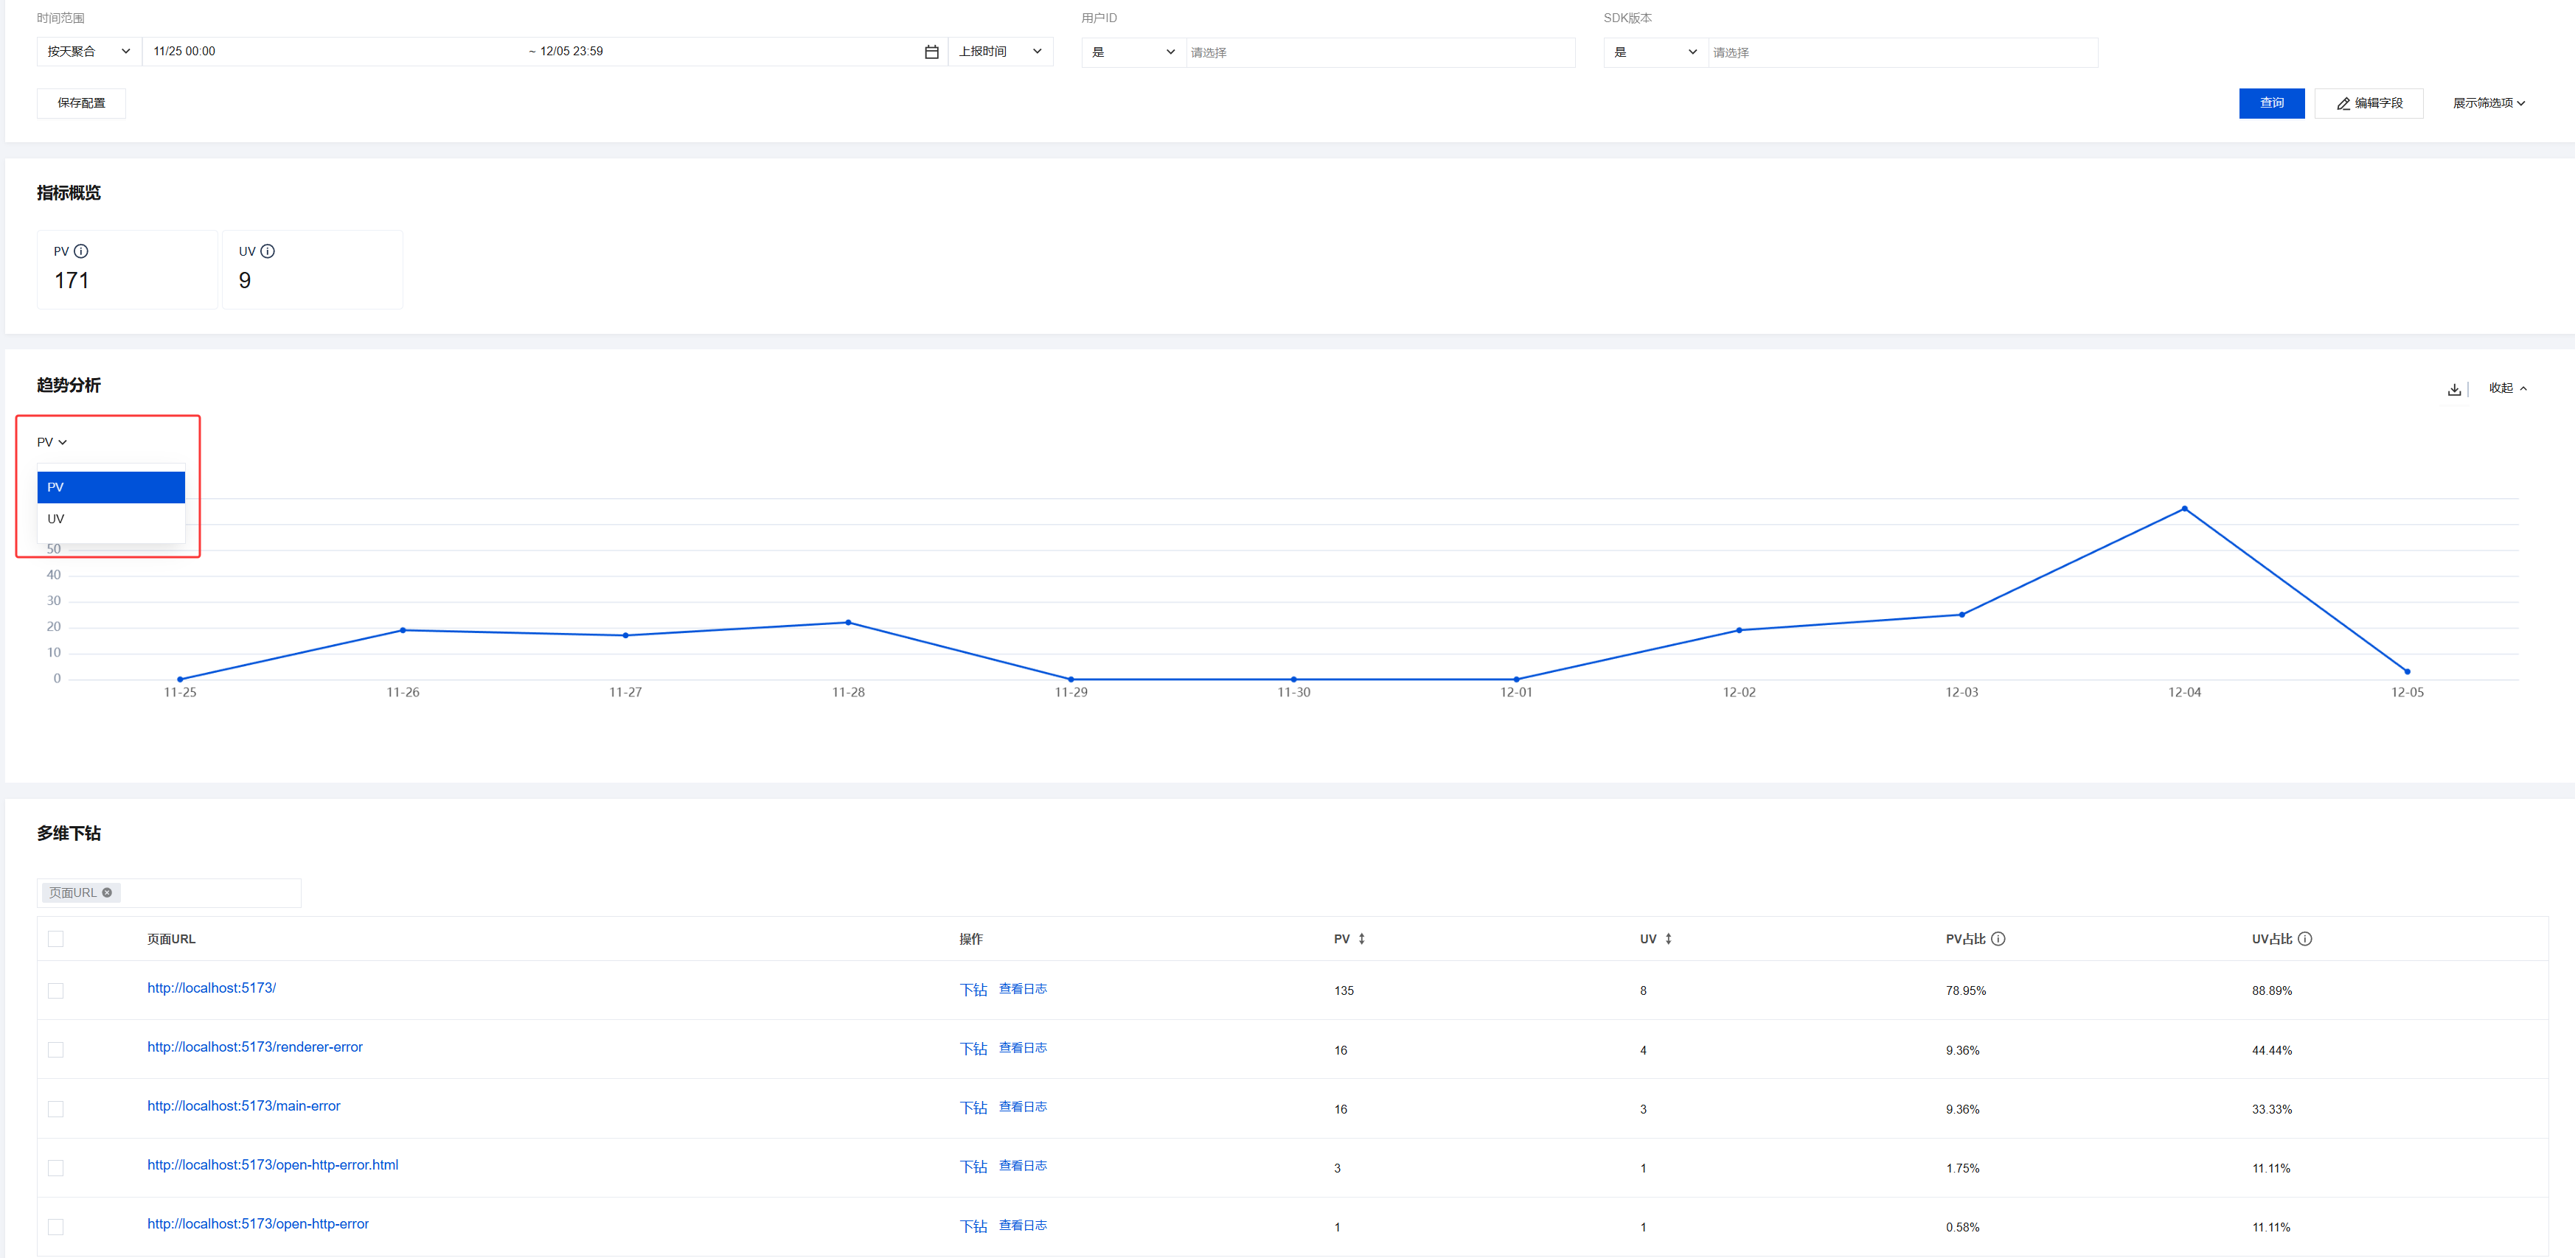This screenshot has width=2575, height=1258.
Task: Check the row for localhost:5173/main-error
Action: pyautogui.click(x=56, y=1109)
